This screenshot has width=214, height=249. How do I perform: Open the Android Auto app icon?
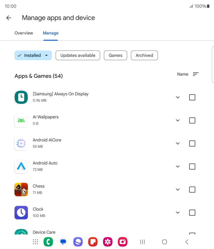coord(21,166)
